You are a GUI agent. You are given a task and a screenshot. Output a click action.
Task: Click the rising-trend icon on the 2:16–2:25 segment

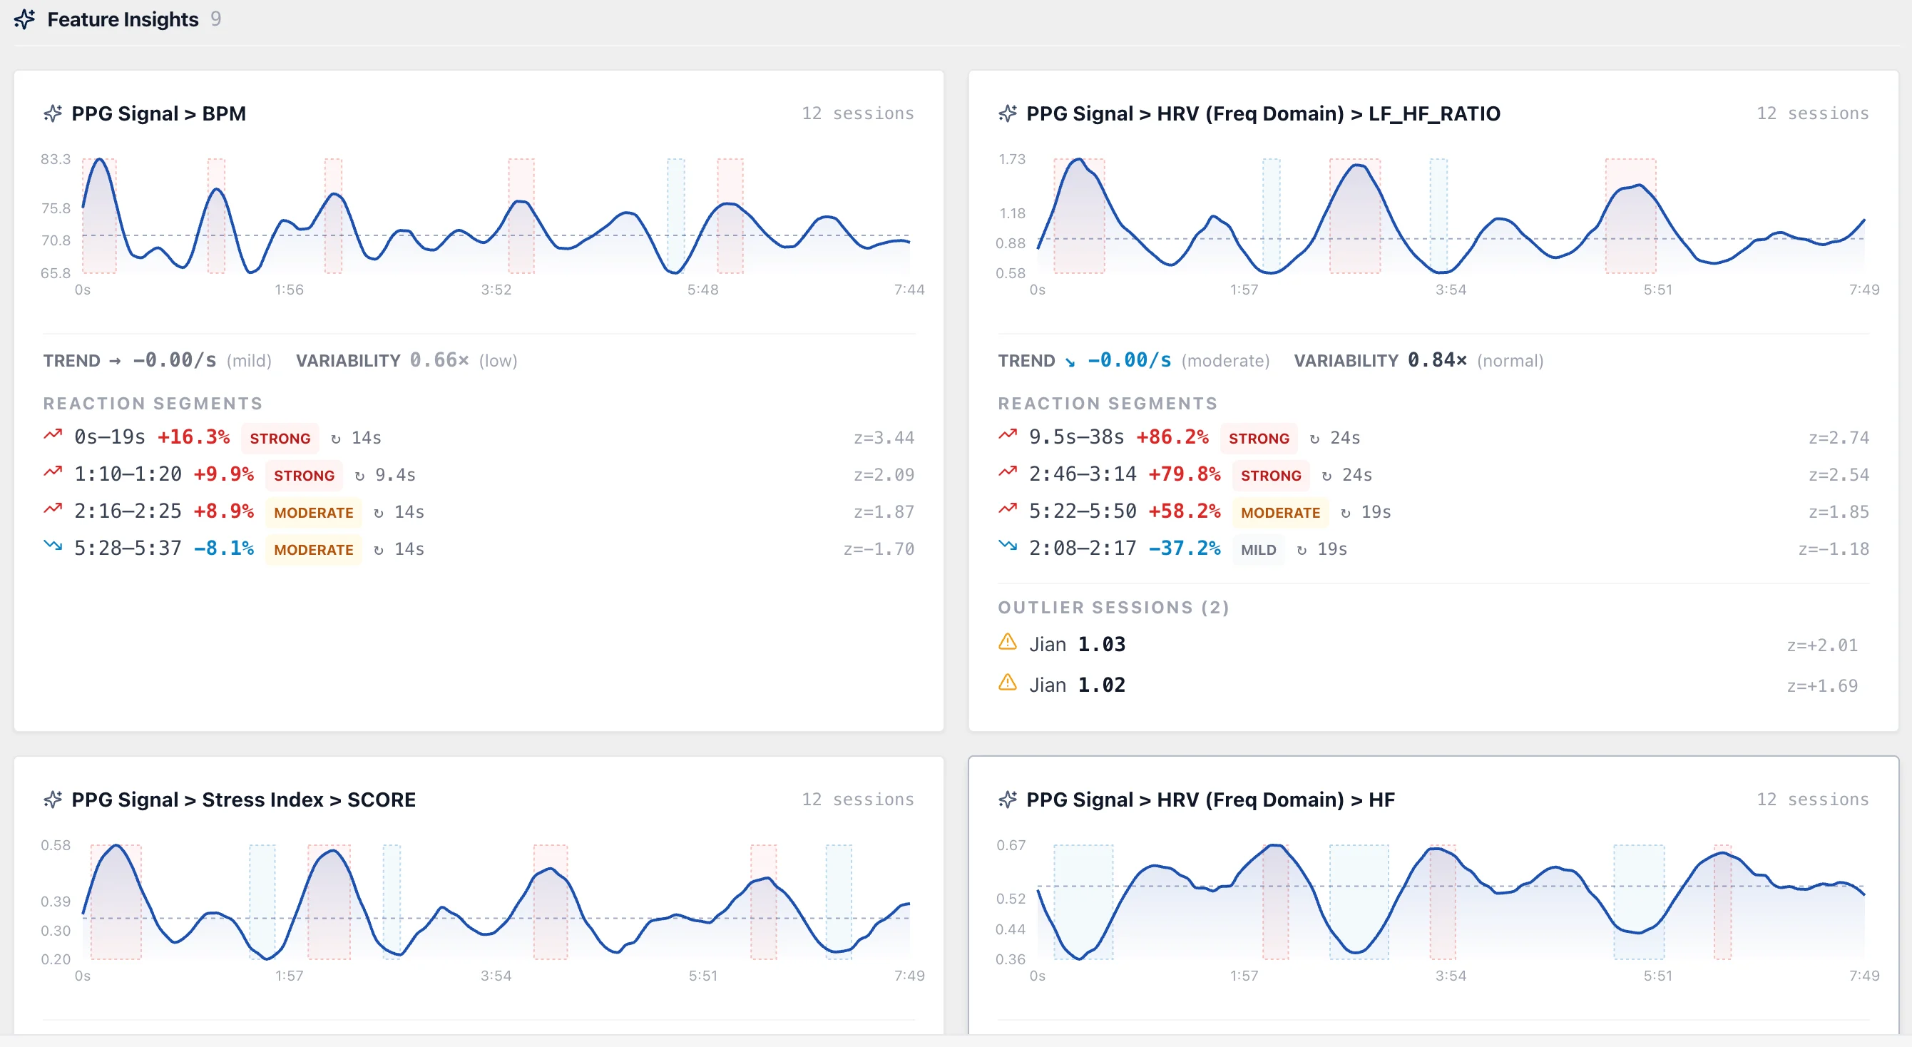tap(53, 509)
